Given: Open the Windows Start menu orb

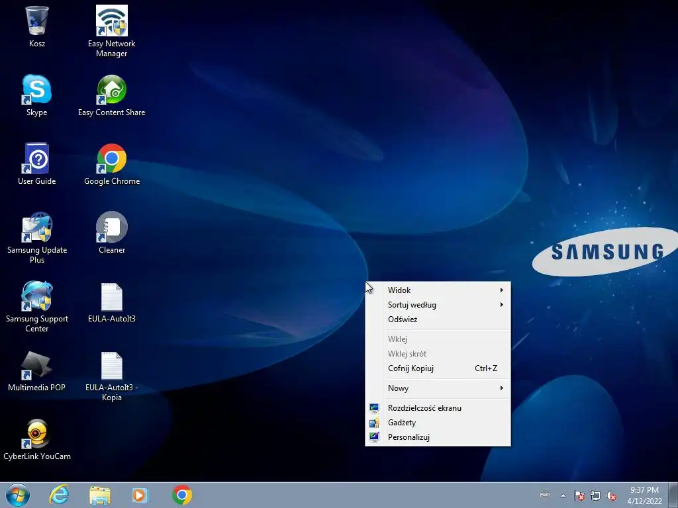Looking at the screenshot, I should pyautogui.click(x=18, y=495).
